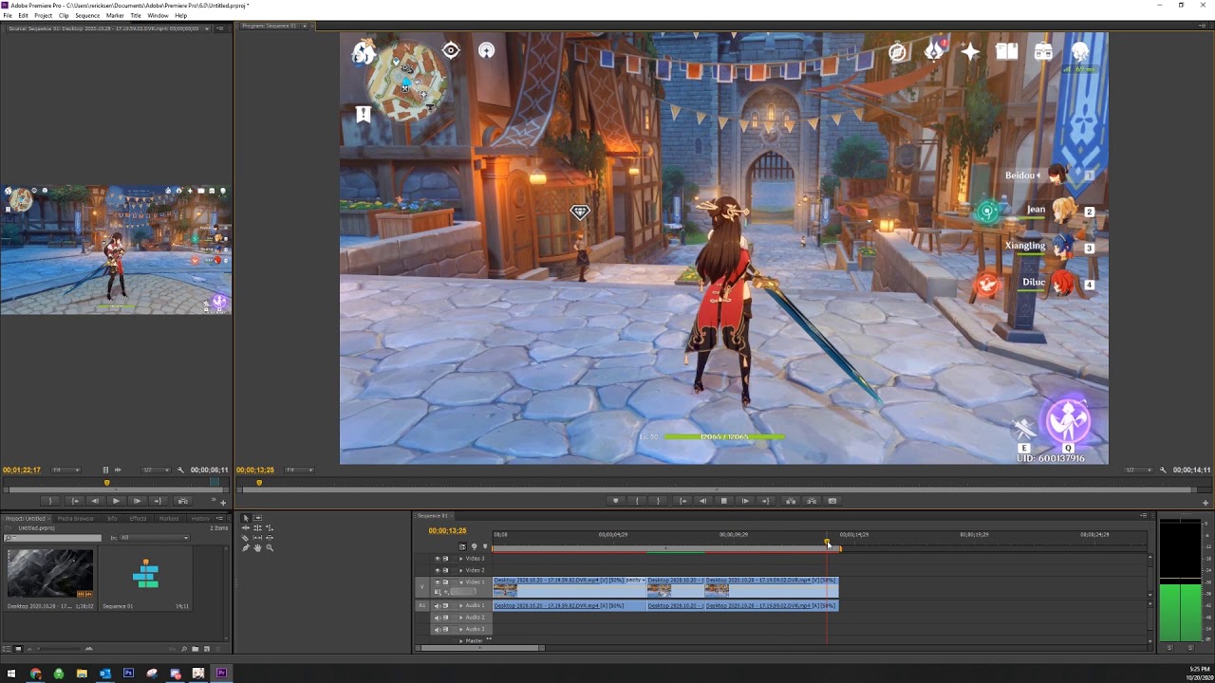The width and height of the screenshot is (1215, 683).
Task: Play the clip in Source monitor
Action: point(116,501)
